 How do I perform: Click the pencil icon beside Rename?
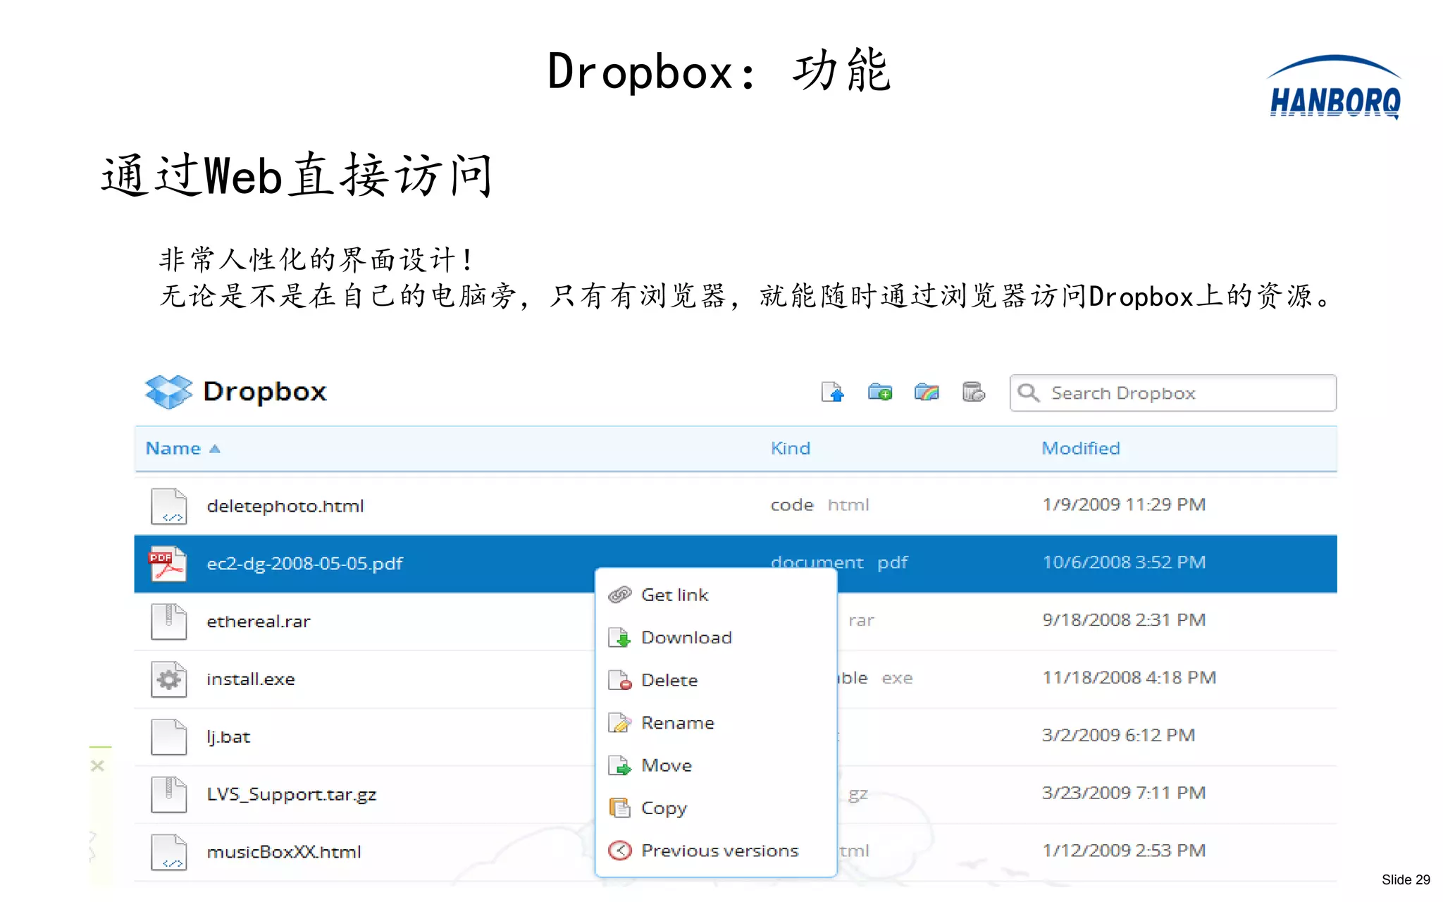pyautogui.click(x=620, y=723)
